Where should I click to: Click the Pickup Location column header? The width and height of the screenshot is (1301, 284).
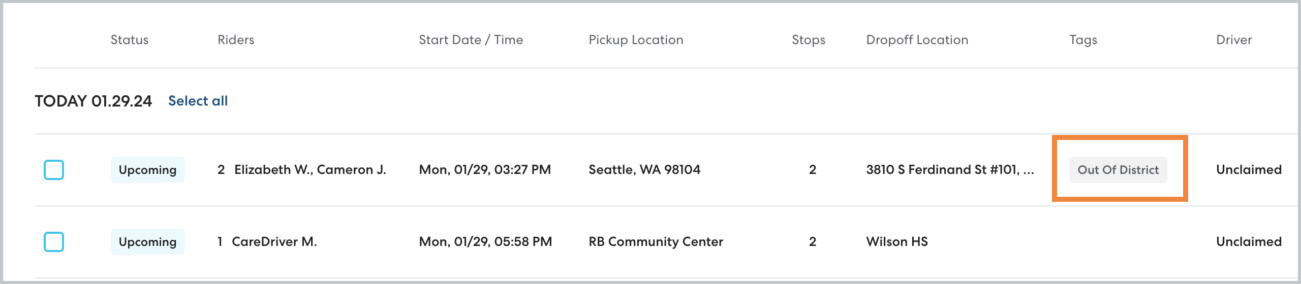[x=636, y=40]
